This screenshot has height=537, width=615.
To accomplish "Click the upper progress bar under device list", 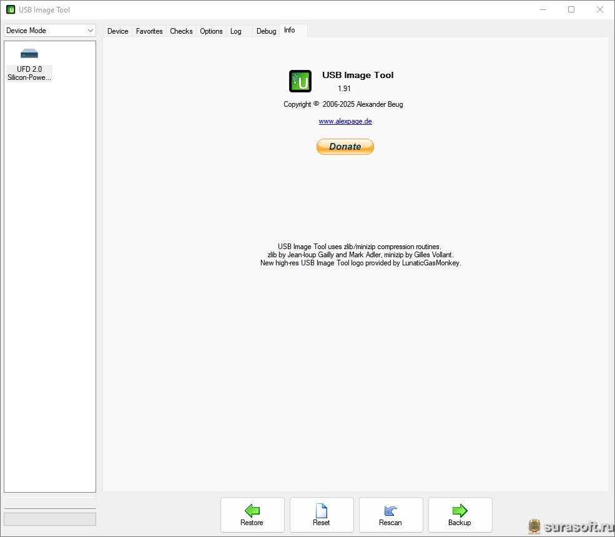I will pyautogui.click(x=50, y=503).
